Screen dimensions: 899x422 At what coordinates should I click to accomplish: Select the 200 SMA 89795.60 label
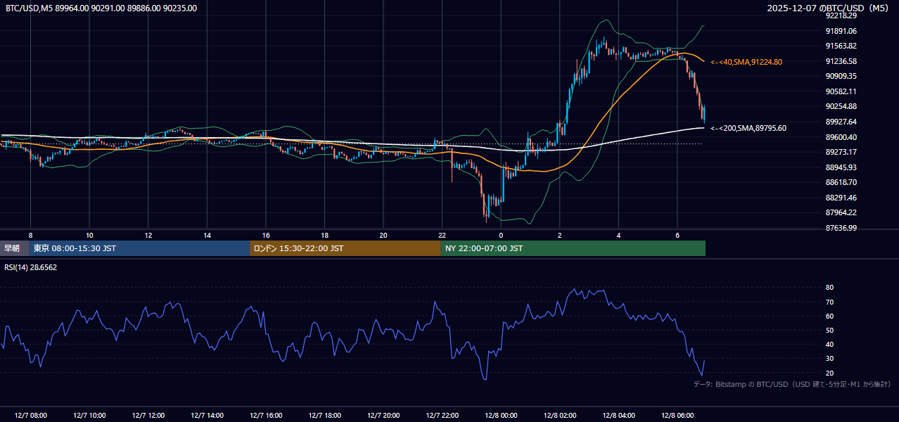748,128
